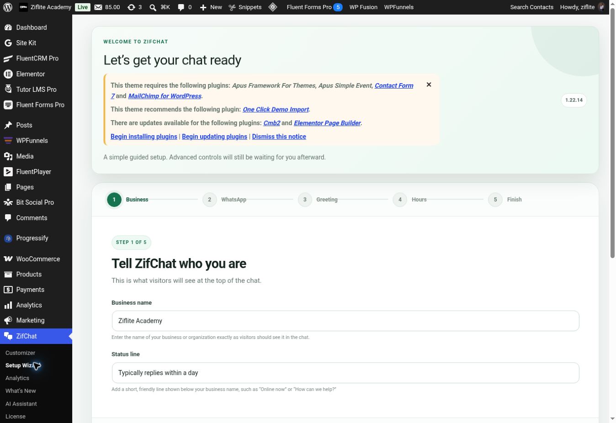Open updates icon showing 3
Screen dimensions: 616x423
(x=134, y=7)
